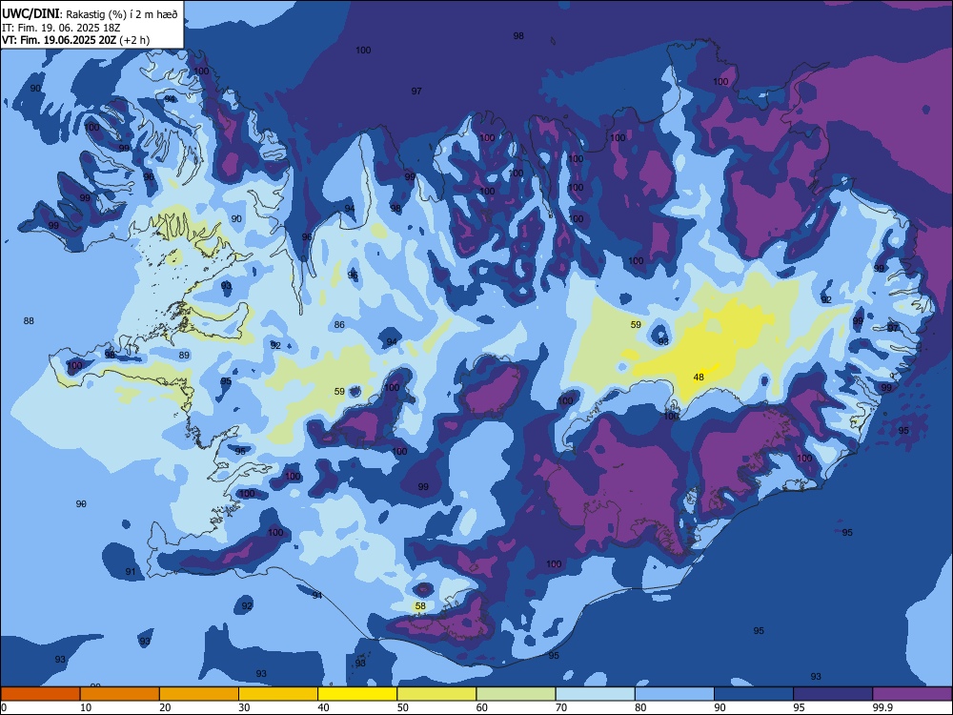953x715 pixels.
Task: Click the '20' legend scale label
Action: (x=165, y=707)
